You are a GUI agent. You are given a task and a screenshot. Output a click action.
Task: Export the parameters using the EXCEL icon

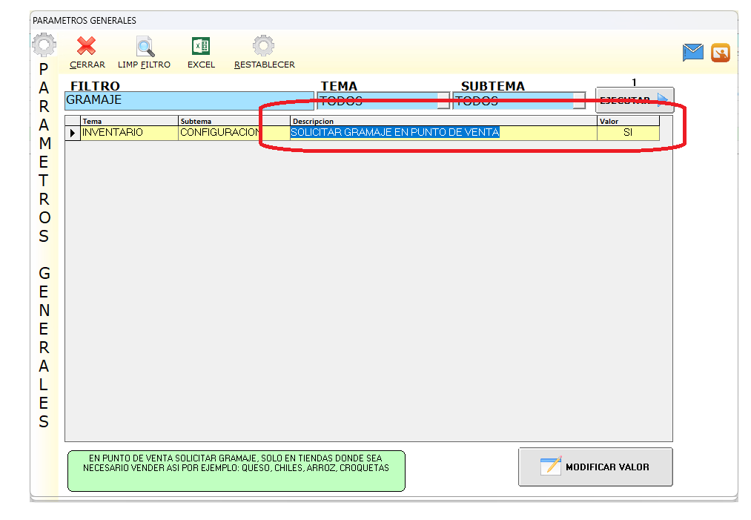point(201,47)
